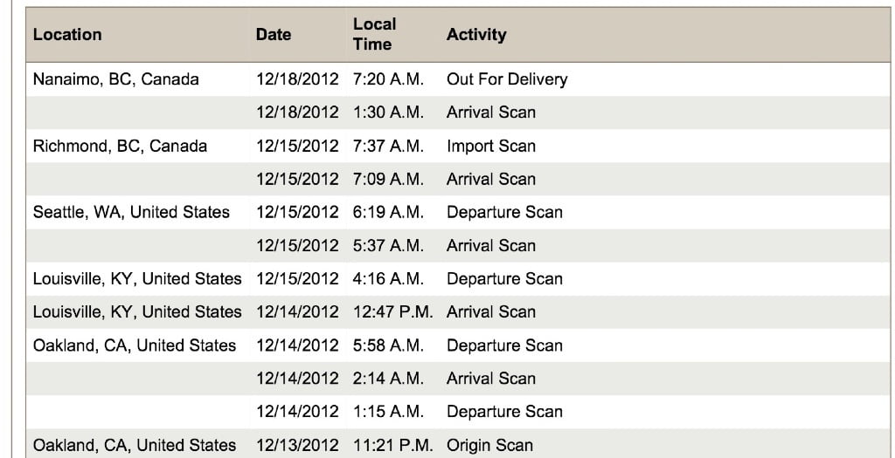Click the 12:47 P.M. time entry

(392, 312)
